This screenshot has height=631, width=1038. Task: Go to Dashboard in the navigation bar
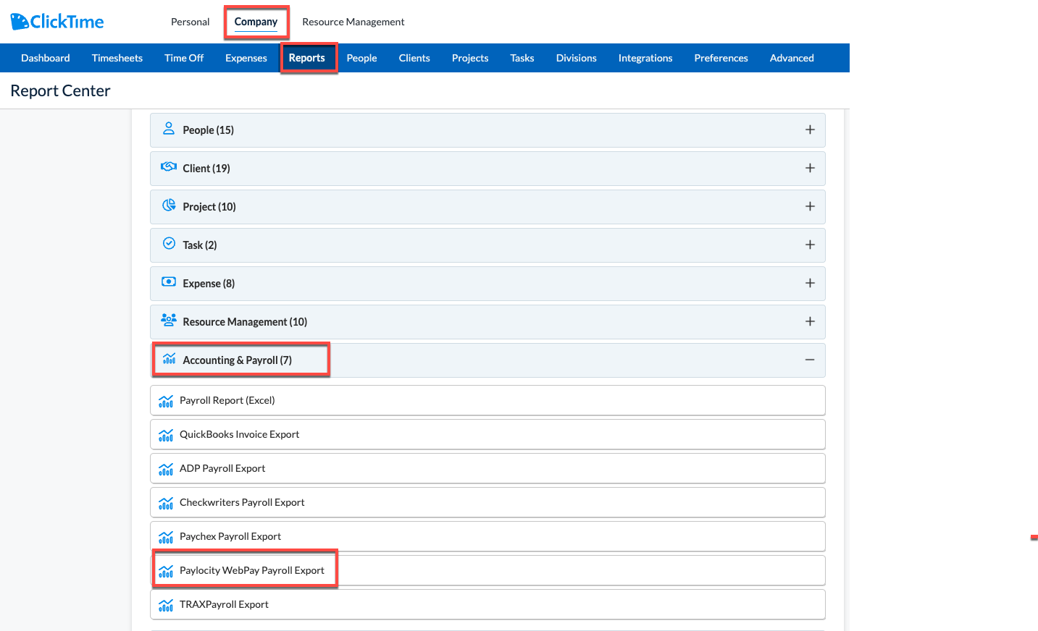46,58
